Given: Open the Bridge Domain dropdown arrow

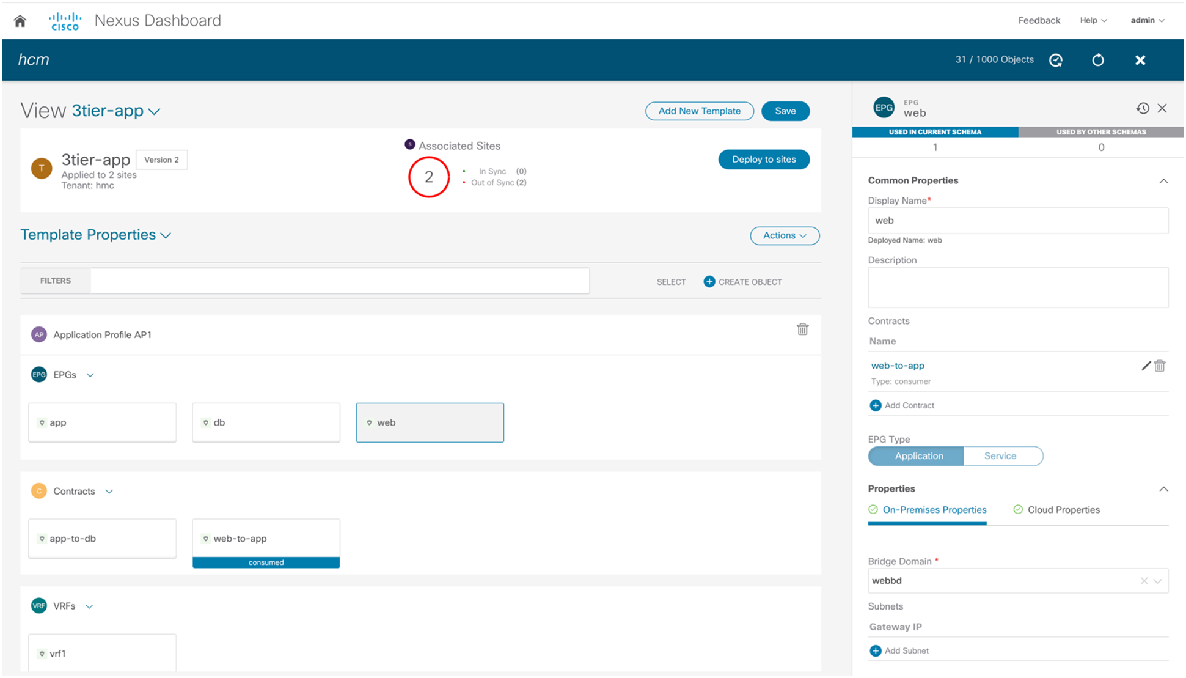Looking at the screenshot, I should pyautogui.click(x=1158, y=581).
